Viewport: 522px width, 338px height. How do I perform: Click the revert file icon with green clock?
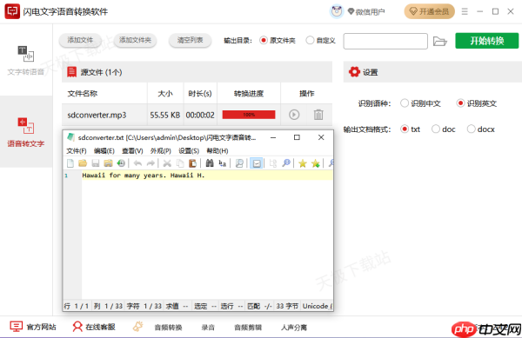point(121,163)
